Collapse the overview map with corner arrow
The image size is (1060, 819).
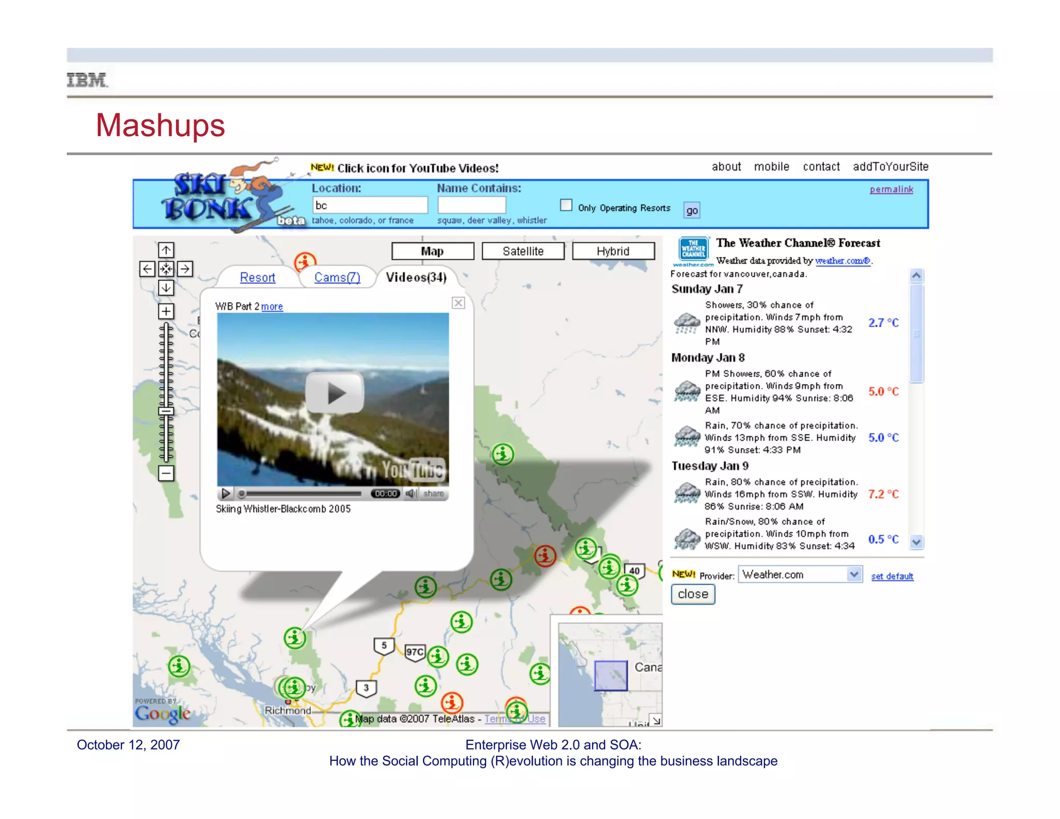656,721
